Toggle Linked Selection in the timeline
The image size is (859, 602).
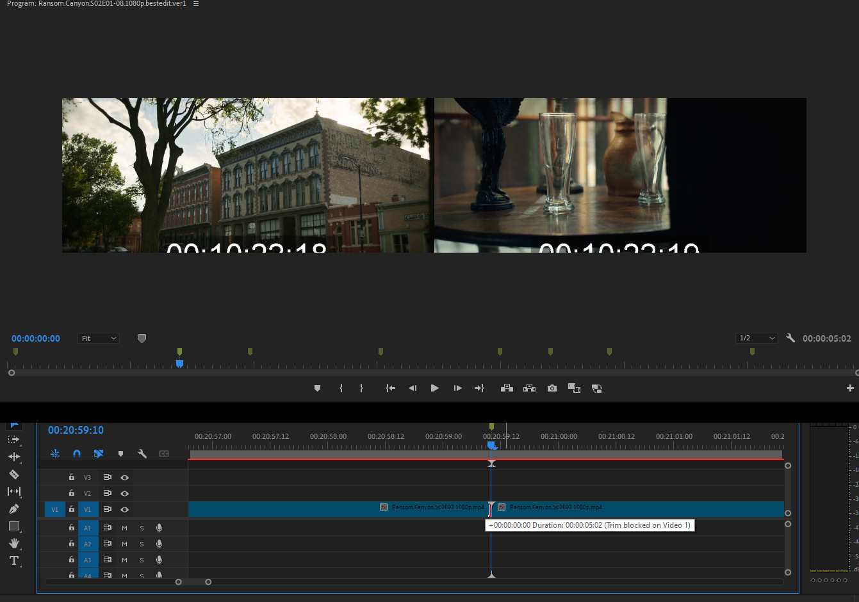(99, 454)
